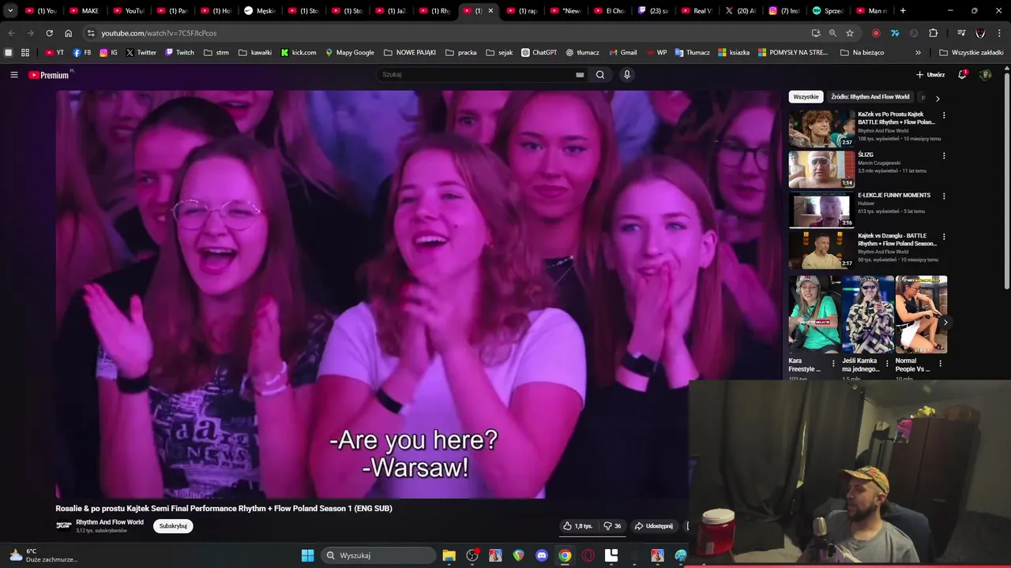
Task: Open options for the Kara Freestyle short
Action: (832, 364)
